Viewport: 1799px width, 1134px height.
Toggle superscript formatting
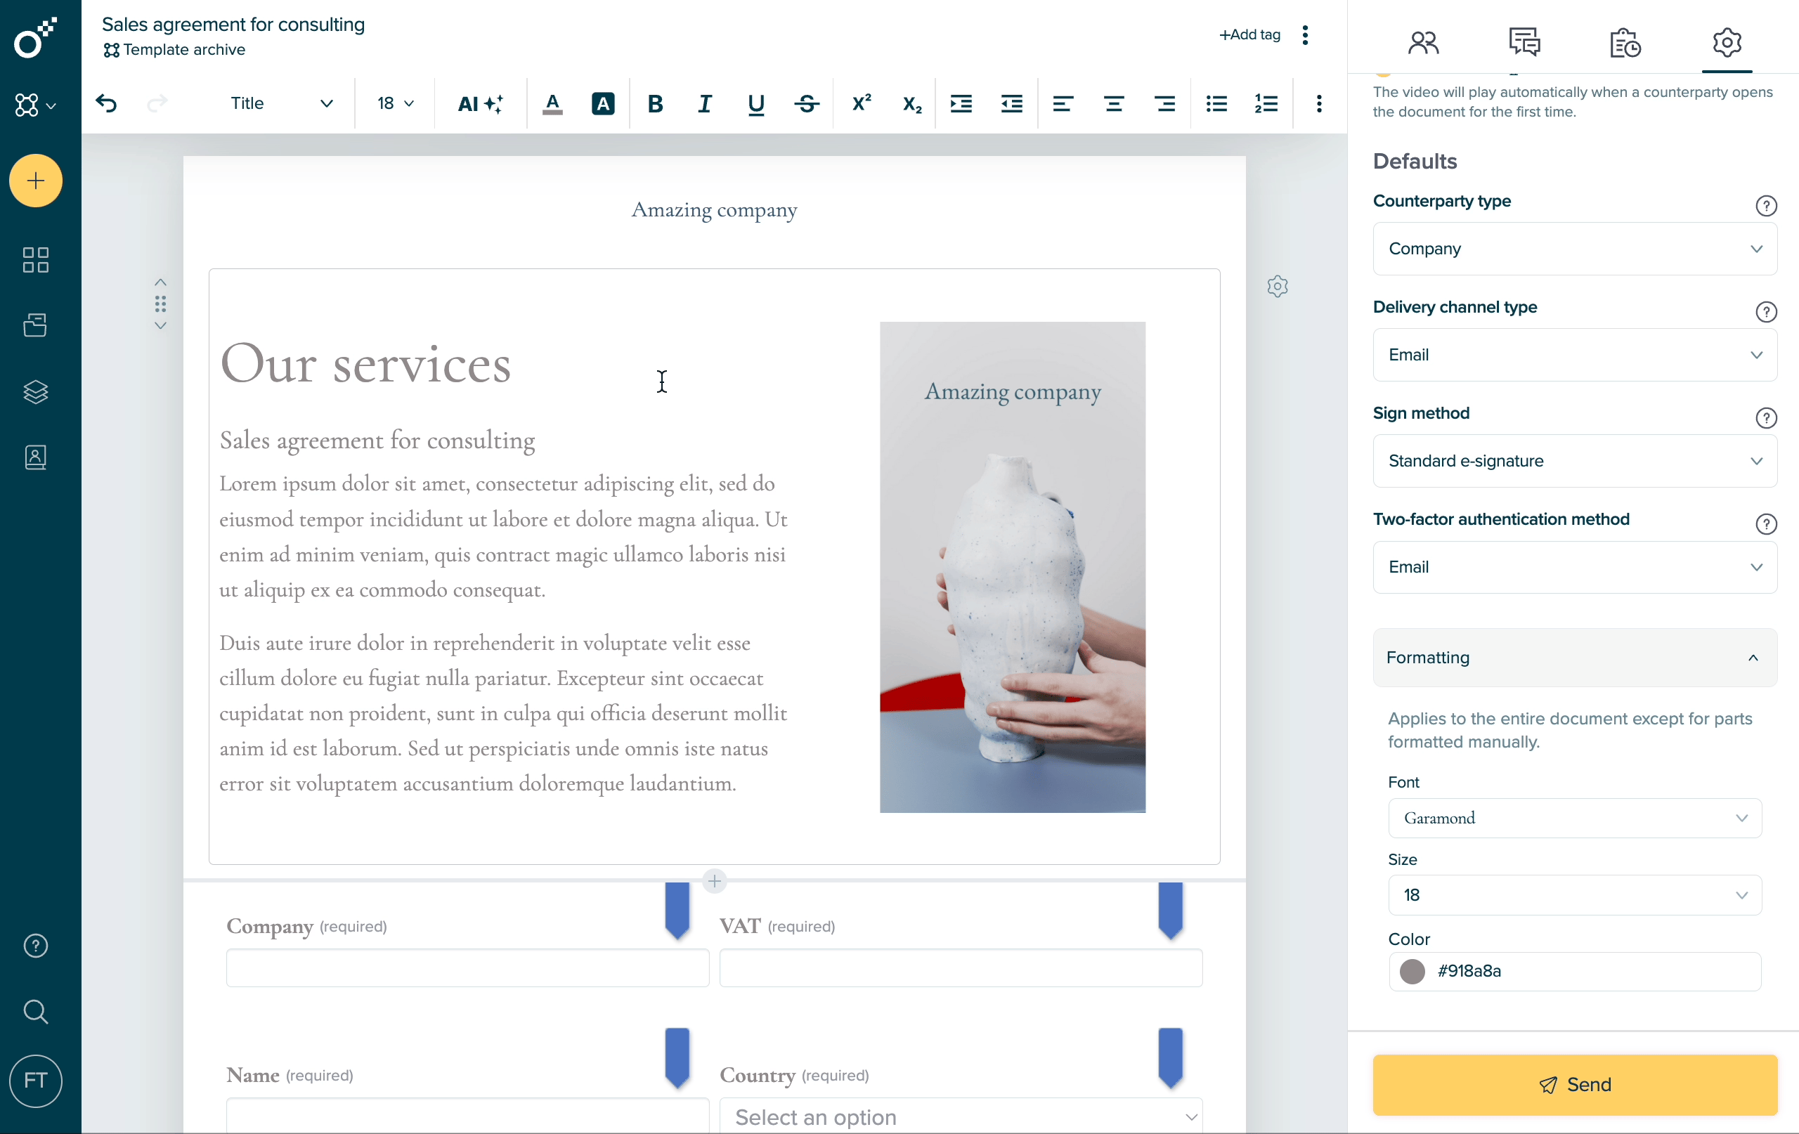click(x=859, y=103)
